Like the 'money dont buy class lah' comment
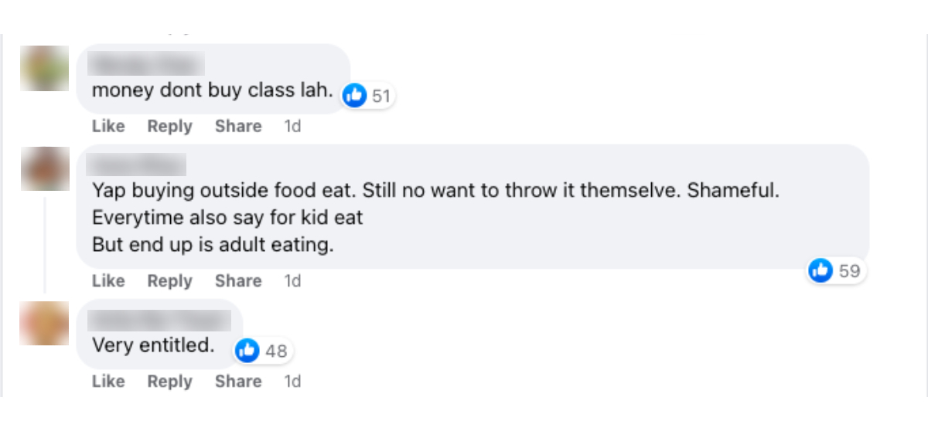This screenshot has width=928, height=428. point(108,126)
